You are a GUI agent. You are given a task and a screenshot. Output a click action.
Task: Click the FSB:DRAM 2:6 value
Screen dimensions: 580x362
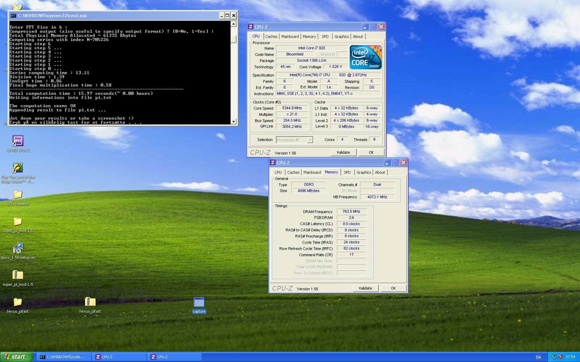click(x=351, y=218)
